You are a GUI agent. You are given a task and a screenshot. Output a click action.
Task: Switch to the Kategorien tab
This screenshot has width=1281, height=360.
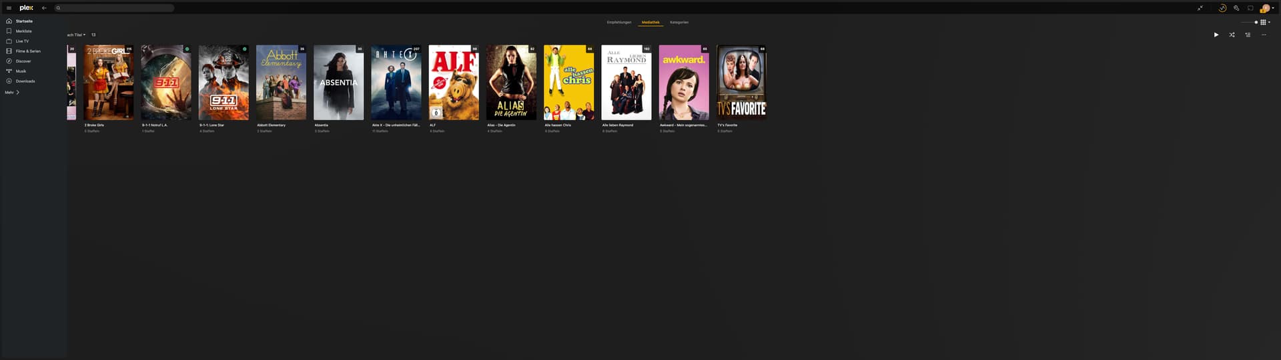click(679, 22)
